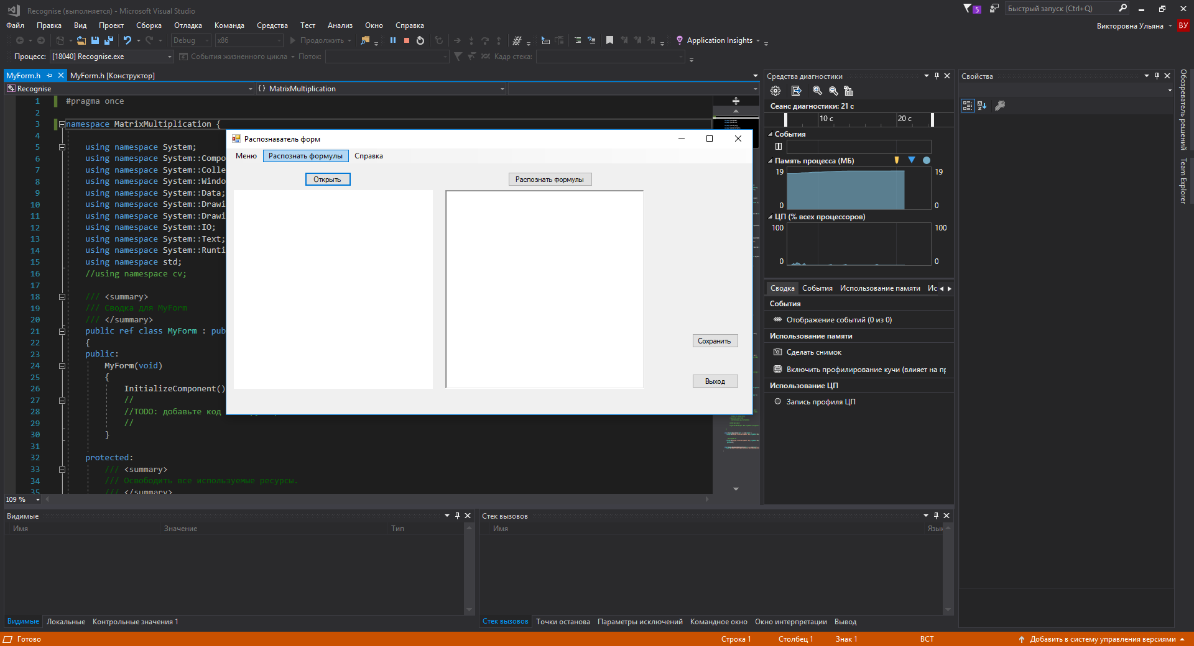The width and height of the screenshot is (1194, 646).
Task: Click inside the white output textbox in form
Action: coord(545,289)
